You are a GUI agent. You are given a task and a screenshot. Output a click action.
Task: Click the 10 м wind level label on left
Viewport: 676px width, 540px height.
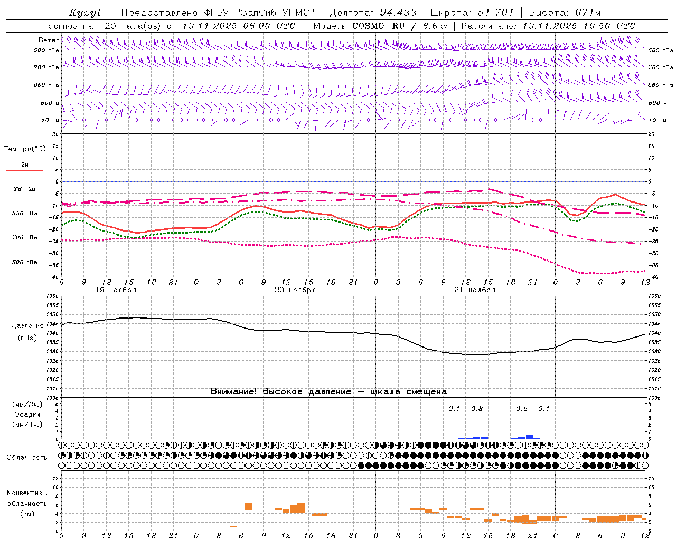click(x=51, y=120)
